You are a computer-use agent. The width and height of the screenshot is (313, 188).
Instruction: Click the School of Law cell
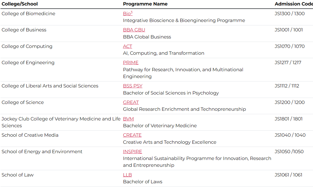(18, 175)
